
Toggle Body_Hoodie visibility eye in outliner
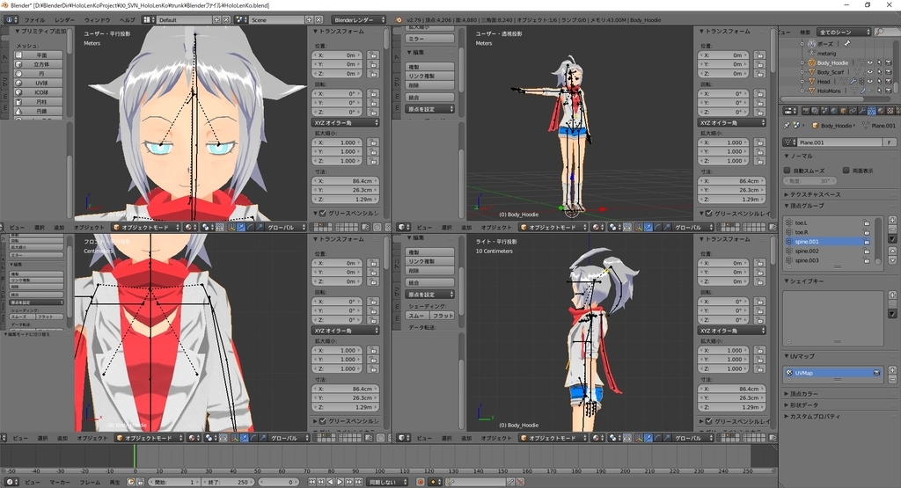pyautogui.click(x=870, y=62)
